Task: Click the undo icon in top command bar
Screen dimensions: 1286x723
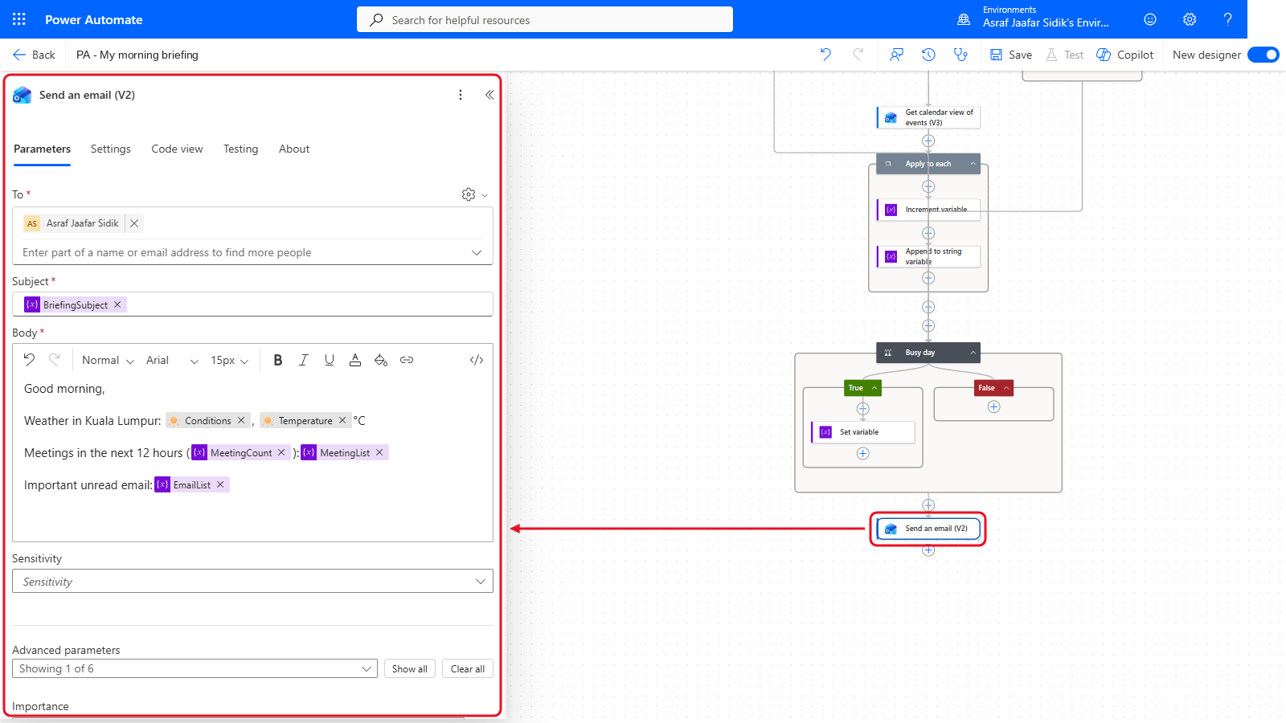Action: pos(825,55)
